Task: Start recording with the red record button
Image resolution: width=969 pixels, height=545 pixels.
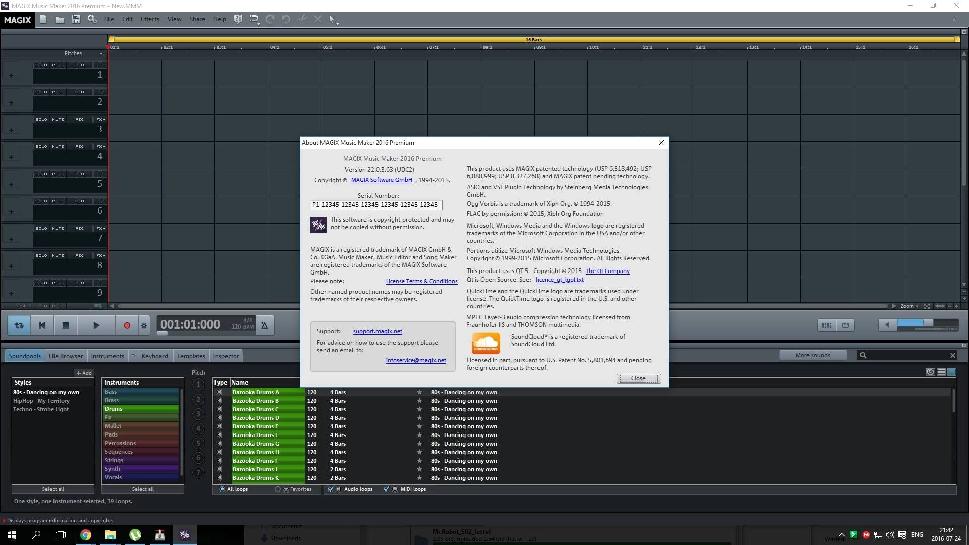Action: [127, 325]
